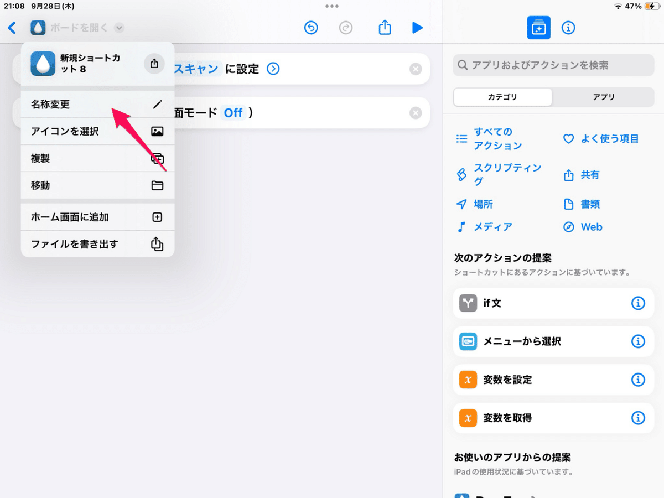Remove the 面モード action with its X button

click(x=416, y=113)
